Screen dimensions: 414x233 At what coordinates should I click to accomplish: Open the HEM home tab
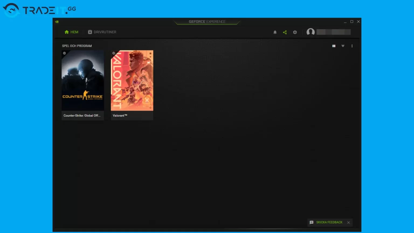point(71,32)
